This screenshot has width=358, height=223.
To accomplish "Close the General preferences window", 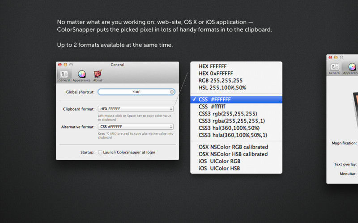I will pos(60,65).
